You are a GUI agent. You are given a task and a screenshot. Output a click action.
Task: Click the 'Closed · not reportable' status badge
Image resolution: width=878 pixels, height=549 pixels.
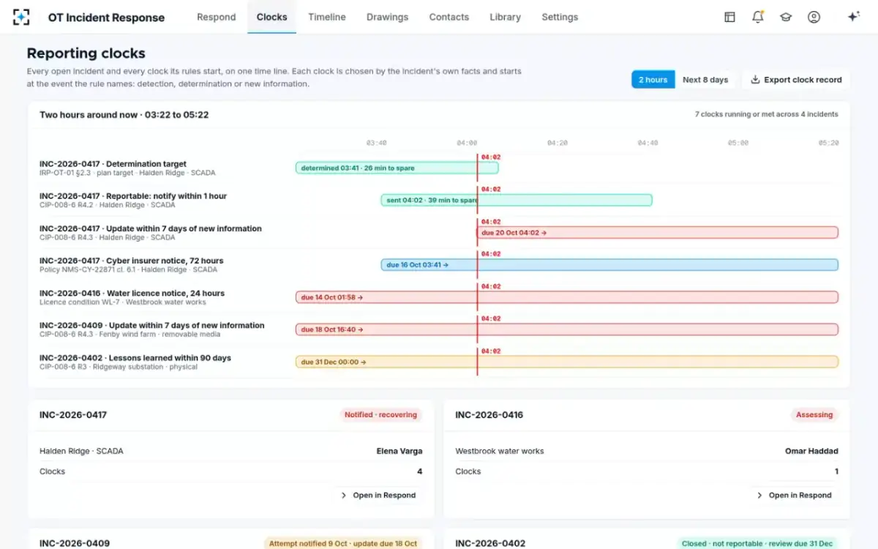coord(757,543)
